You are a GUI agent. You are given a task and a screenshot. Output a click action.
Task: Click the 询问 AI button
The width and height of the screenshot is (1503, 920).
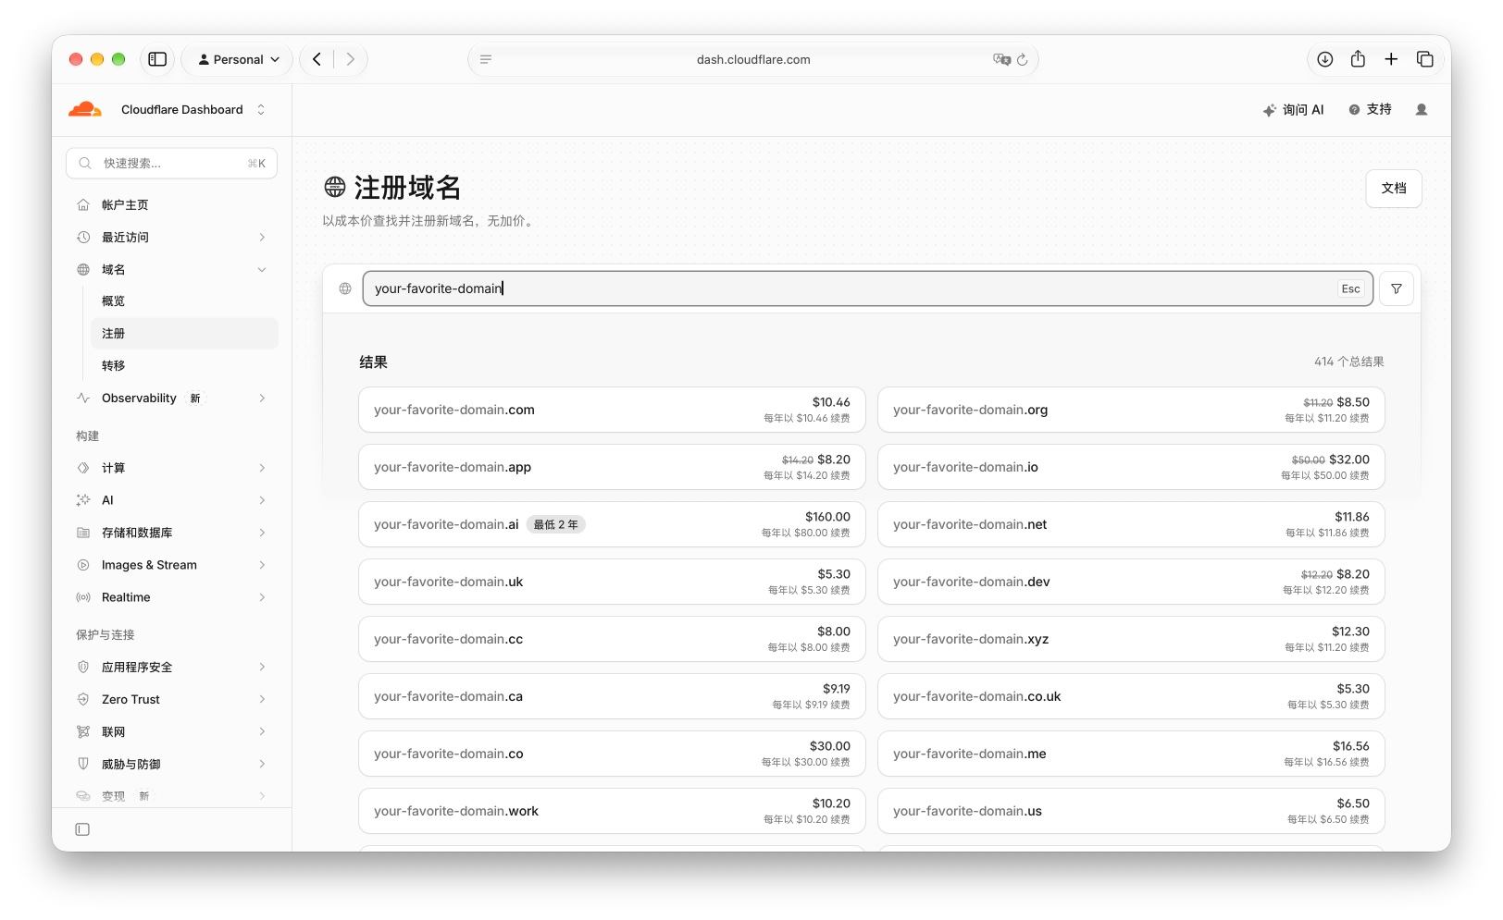1293,109
